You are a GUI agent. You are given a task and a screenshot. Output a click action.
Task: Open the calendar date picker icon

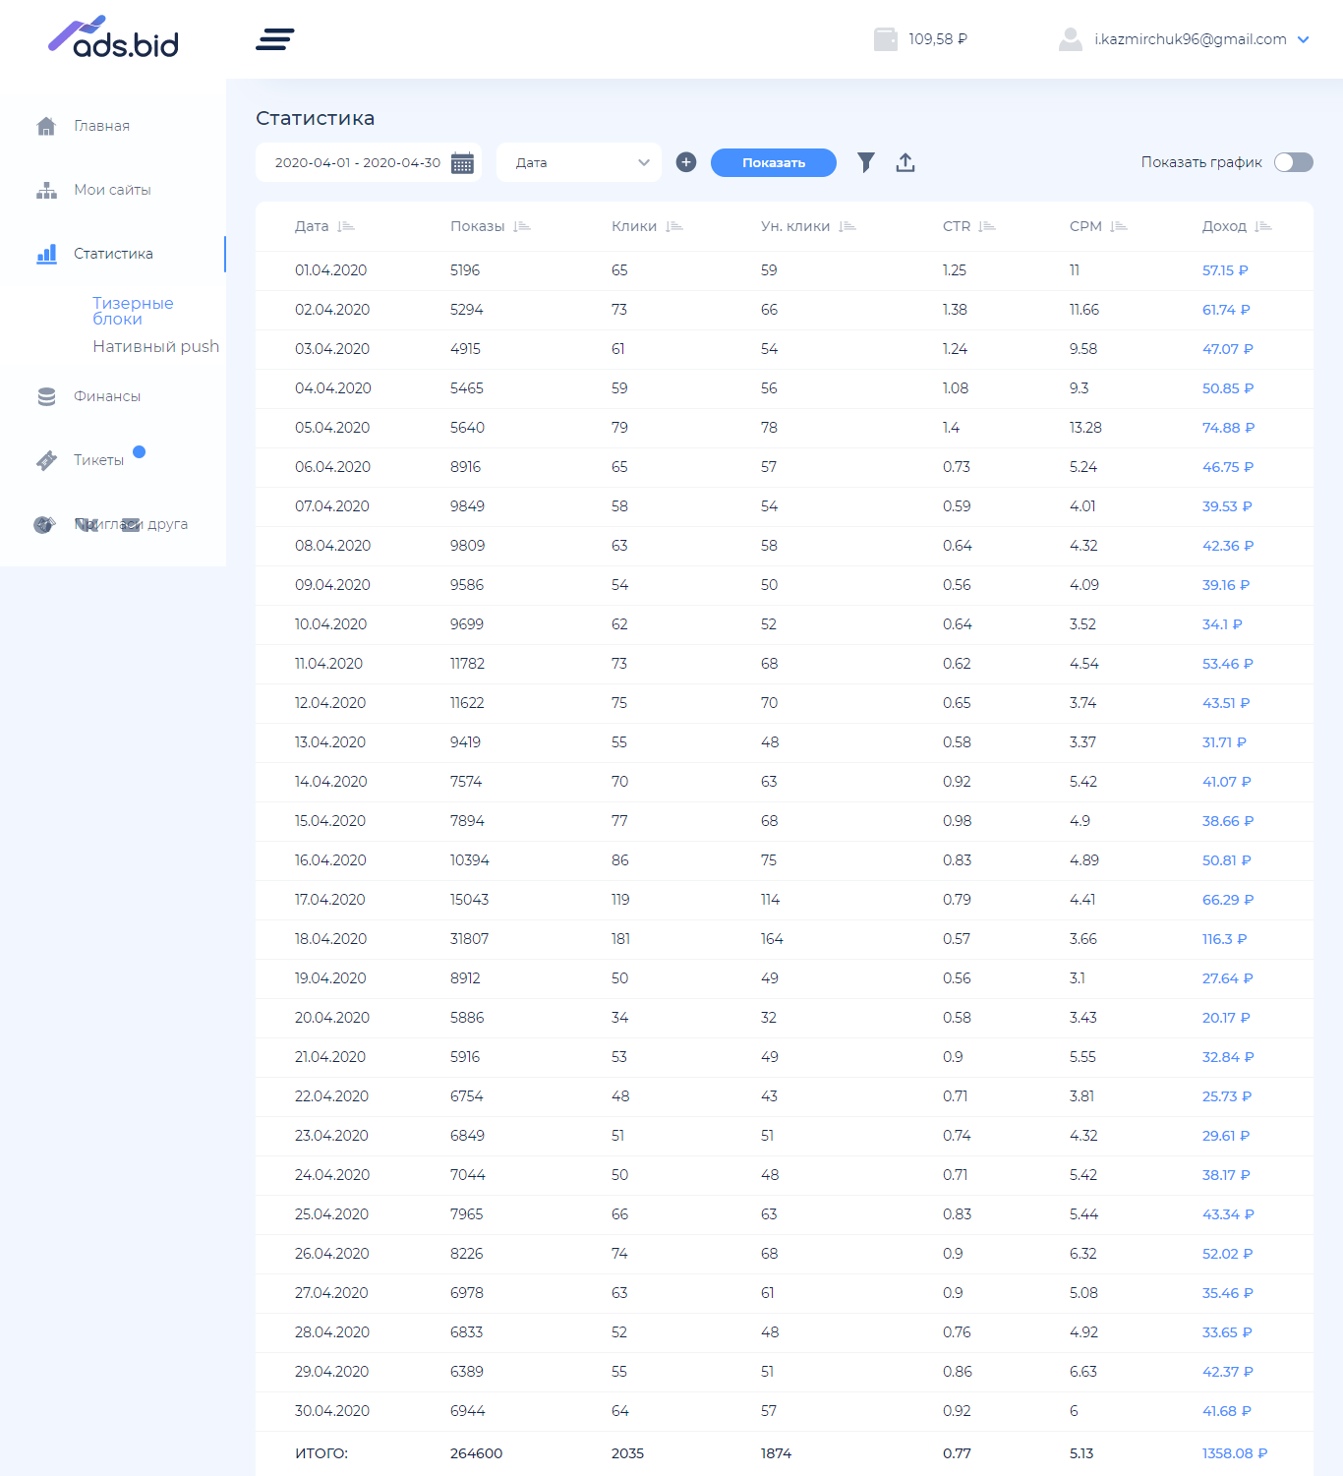pyautogui.click(x=462, y=163)
